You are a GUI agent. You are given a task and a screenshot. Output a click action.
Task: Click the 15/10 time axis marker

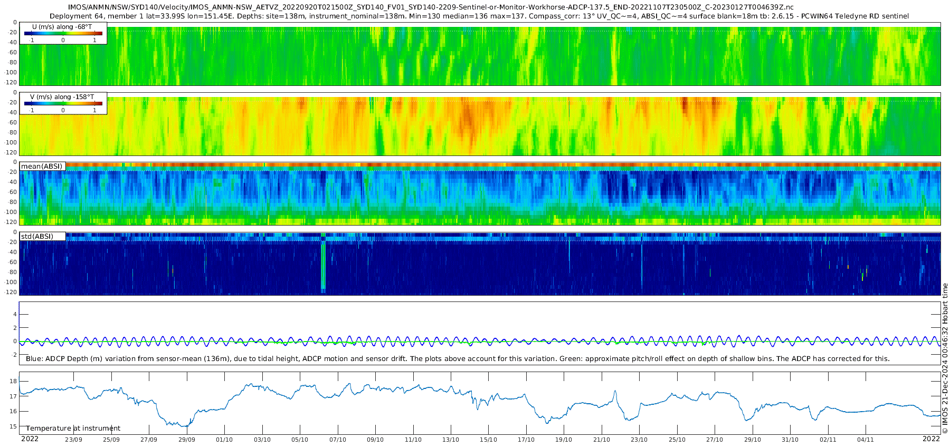click(488, 440)
